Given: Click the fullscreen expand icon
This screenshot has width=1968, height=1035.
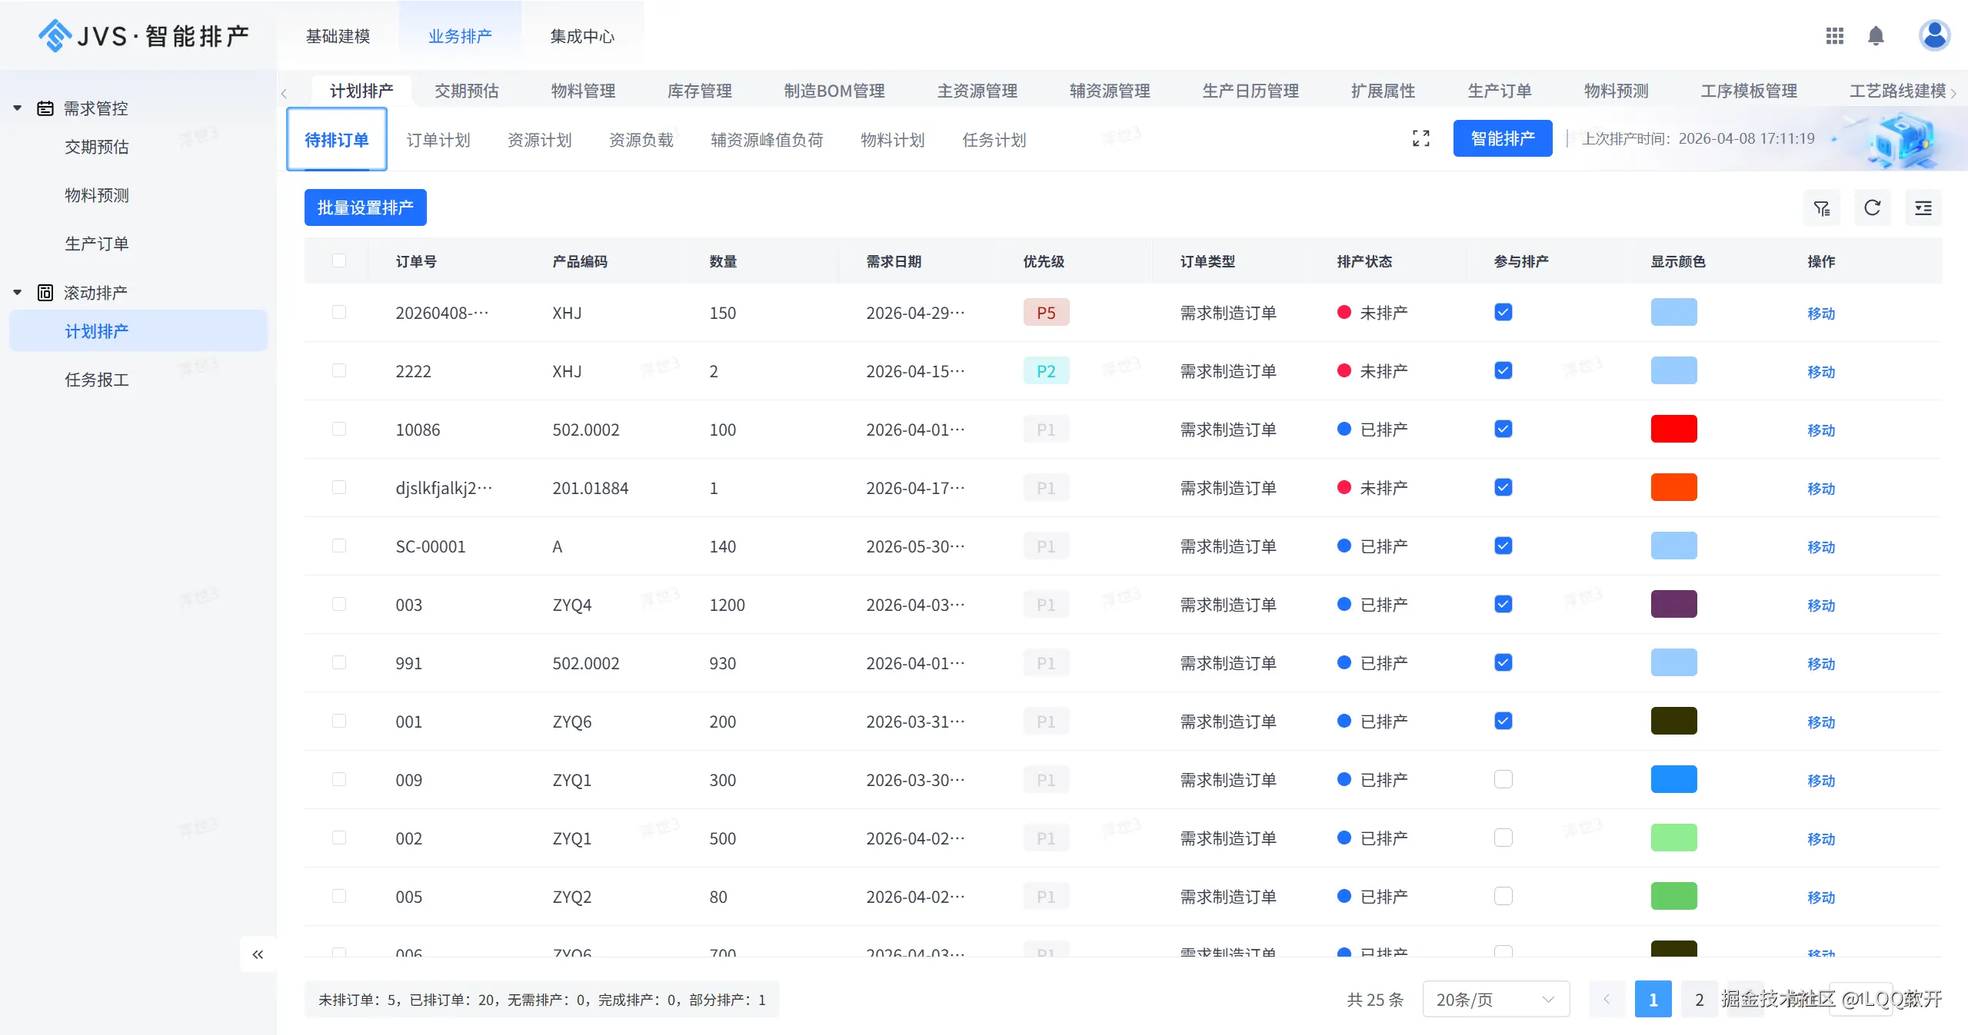Looking at the screenshot, I should 1420,138.
